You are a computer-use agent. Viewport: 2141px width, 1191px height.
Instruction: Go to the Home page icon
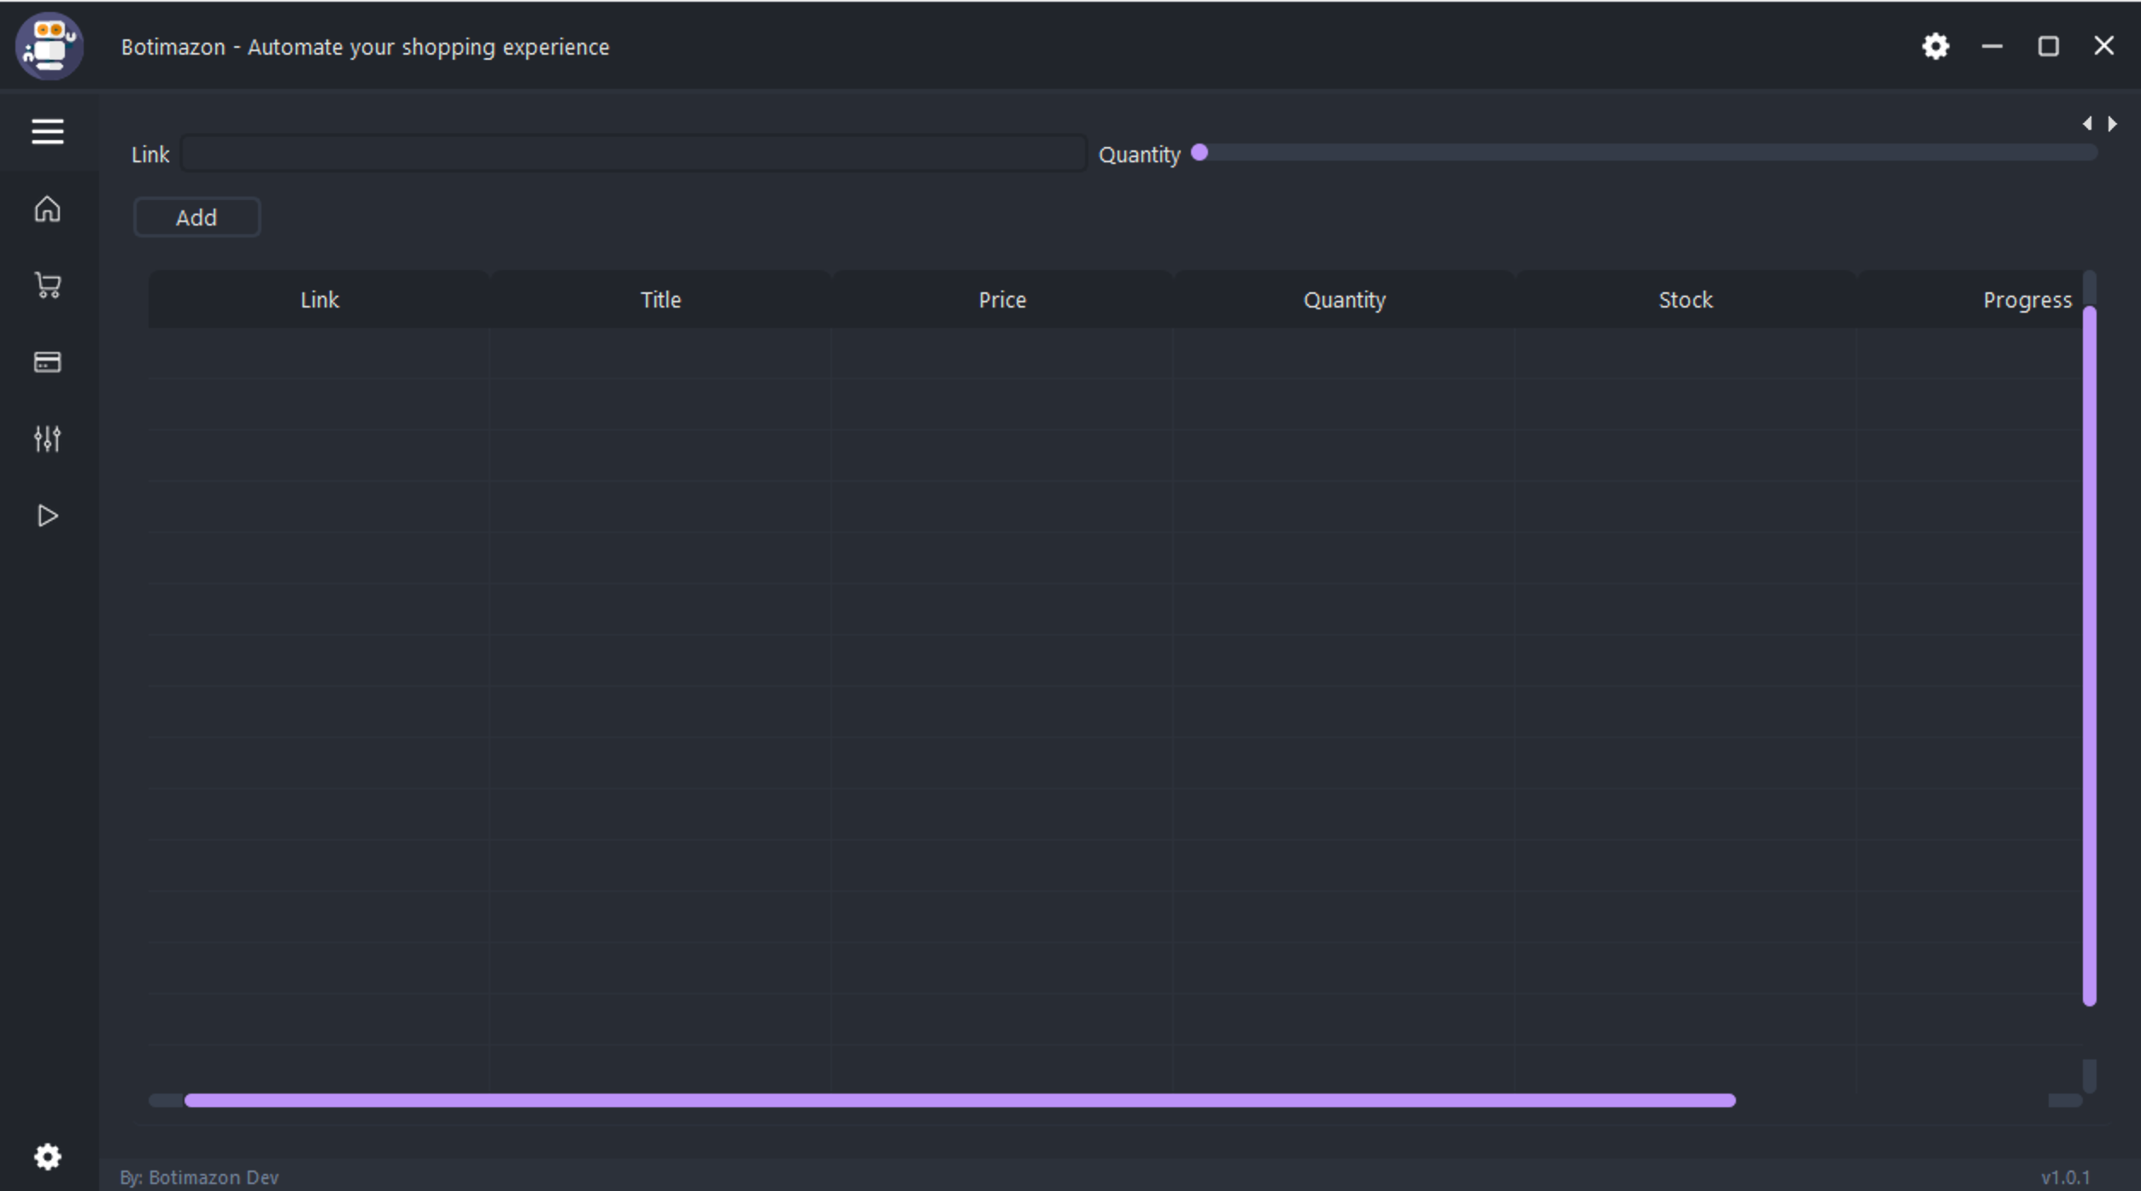48,209
